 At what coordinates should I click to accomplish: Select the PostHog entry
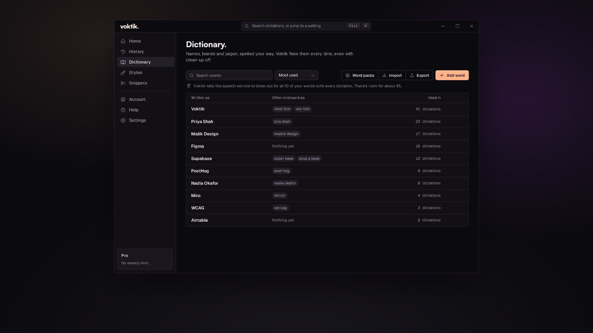click(327, 171)
